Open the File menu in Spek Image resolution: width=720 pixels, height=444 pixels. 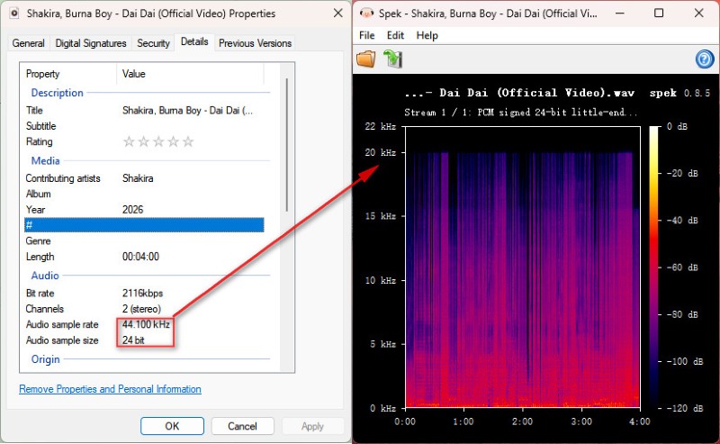click(367, 35)
